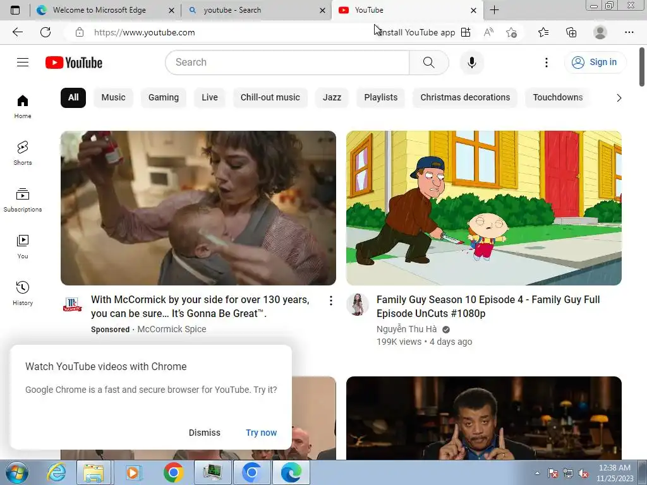Open Subscriptions in the sidebar

coord(23,200)
